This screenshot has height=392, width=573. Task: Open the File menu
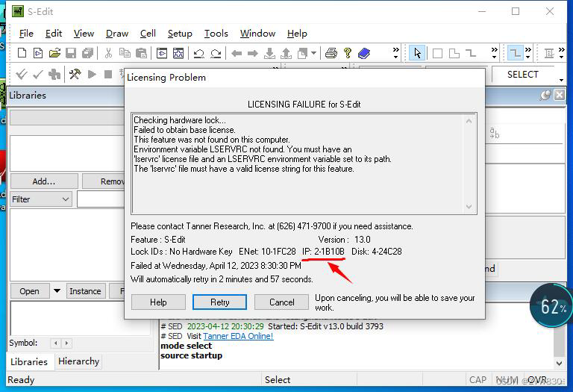tap(26, 34)
